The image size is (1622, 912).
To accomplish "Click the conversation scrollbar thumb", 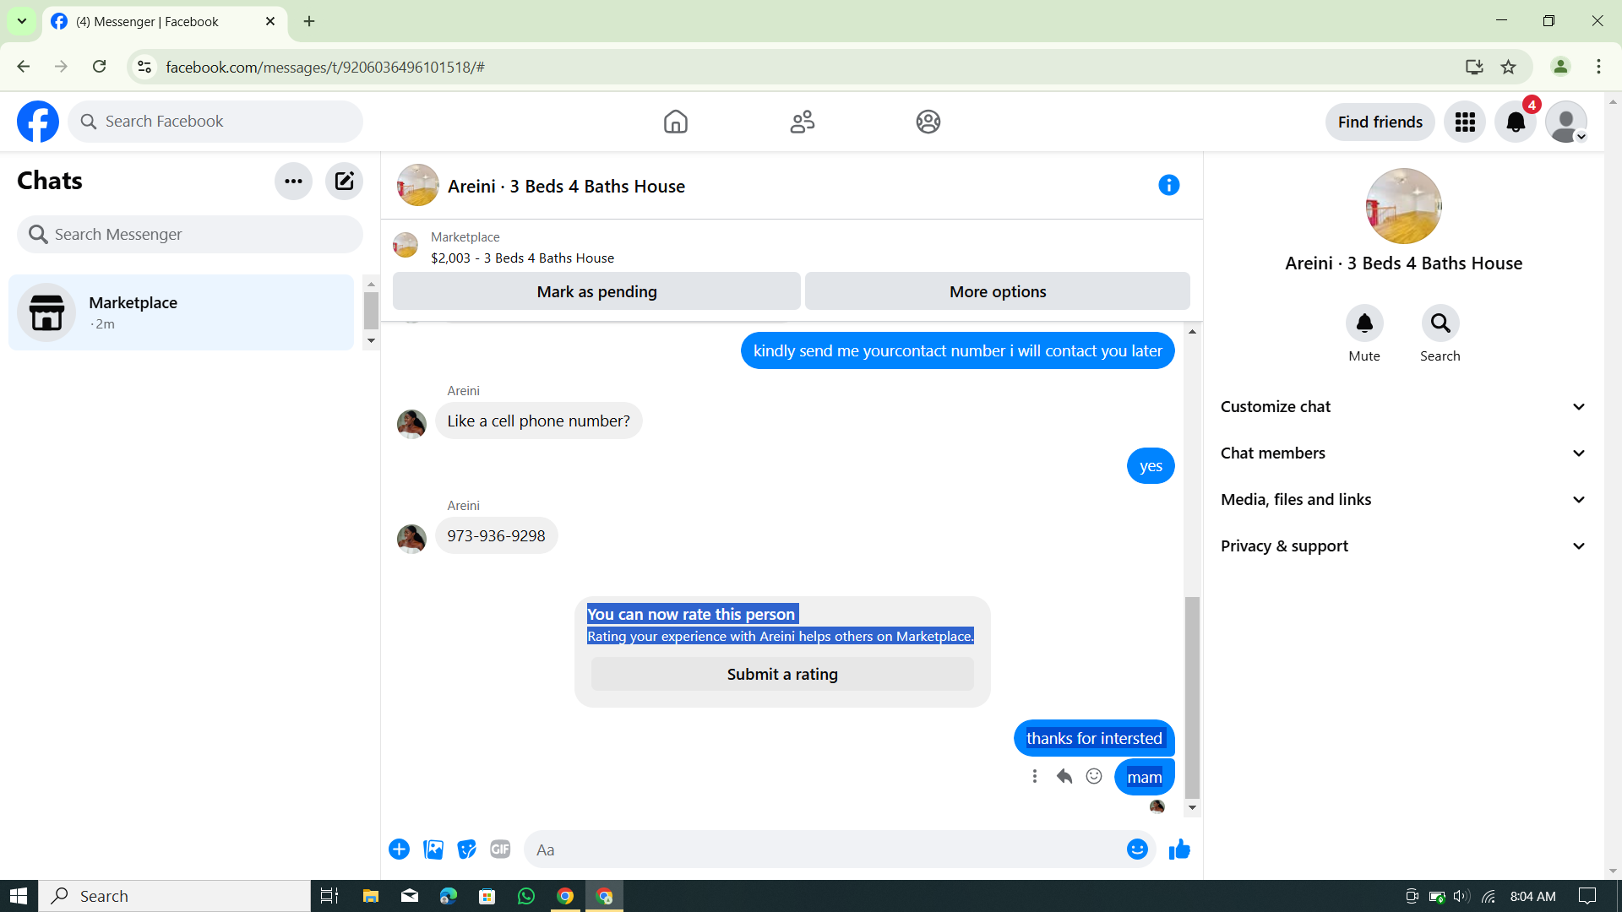I will point(1192,698).
